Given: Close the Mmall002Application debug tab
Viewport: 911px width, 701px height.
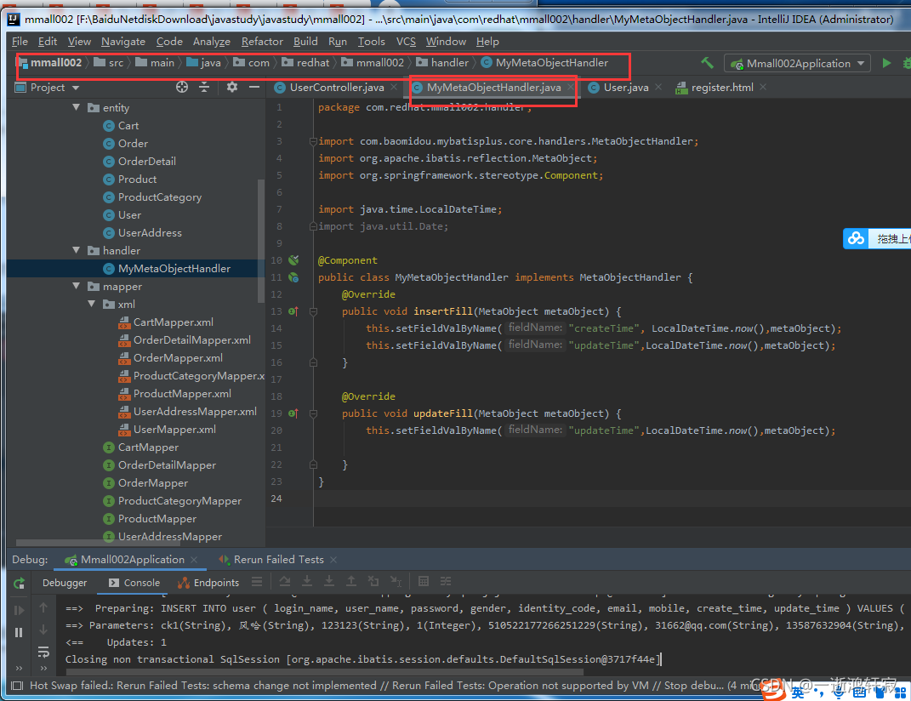Looking at the screenshot, I should pos(194,559).
